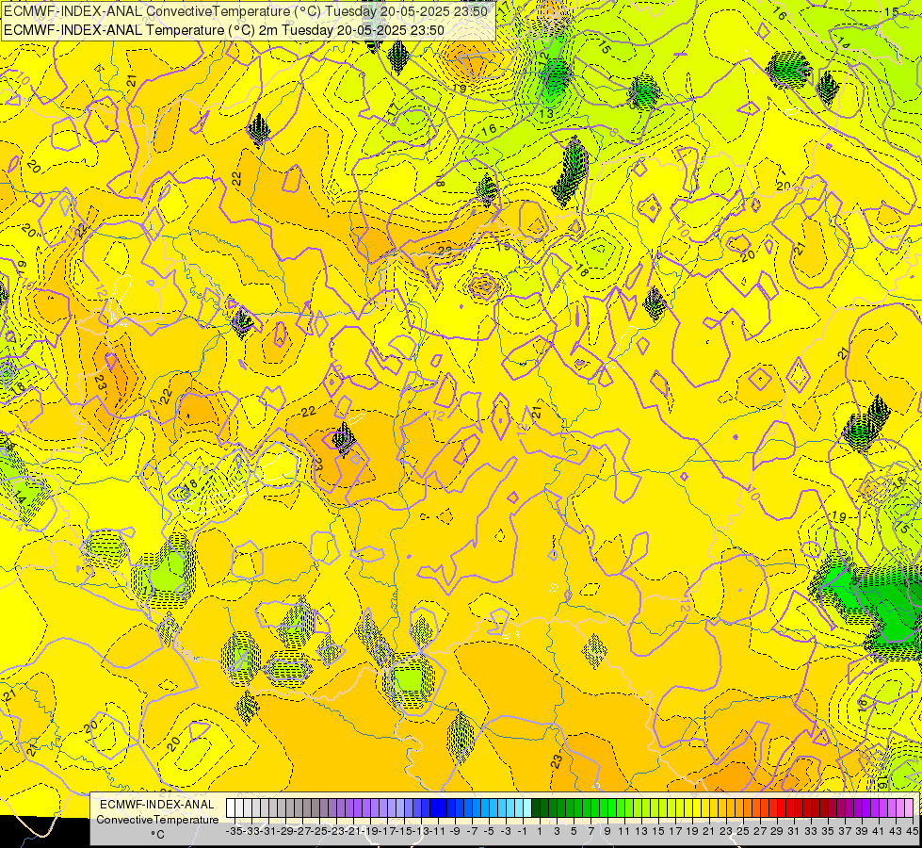922x848 pixels.
Task: Pick the red swatch above 31
Action: (790, 807)
